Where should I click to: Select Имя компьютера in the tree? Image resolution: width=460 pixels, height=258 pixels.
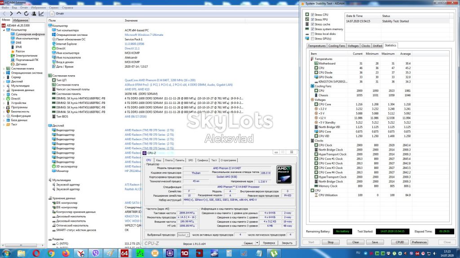tap(27, 39)
